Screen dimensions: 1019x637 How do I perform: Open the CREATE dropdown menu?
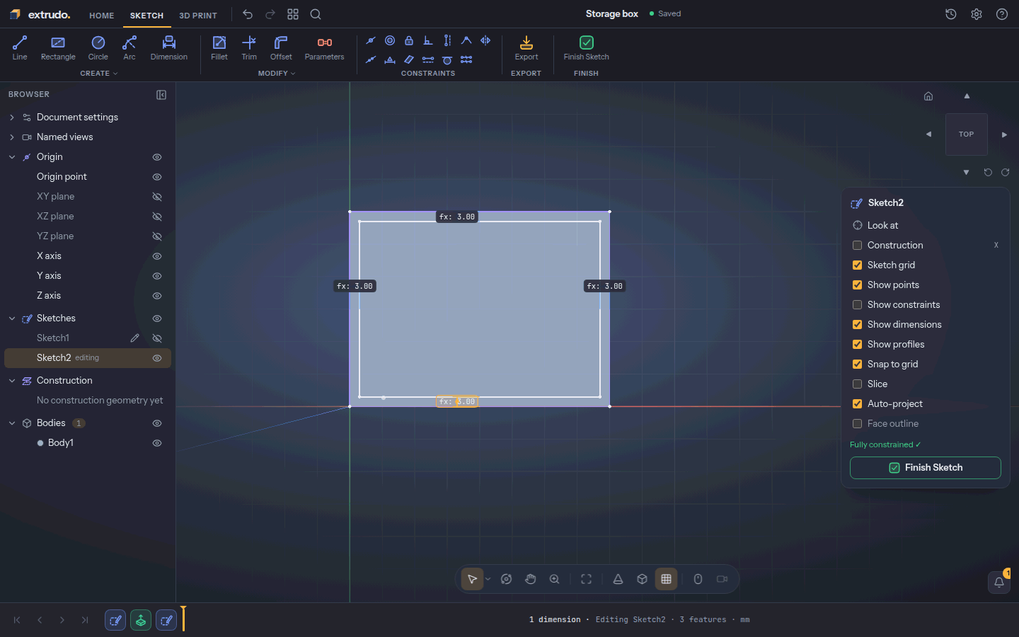(99, 74)
